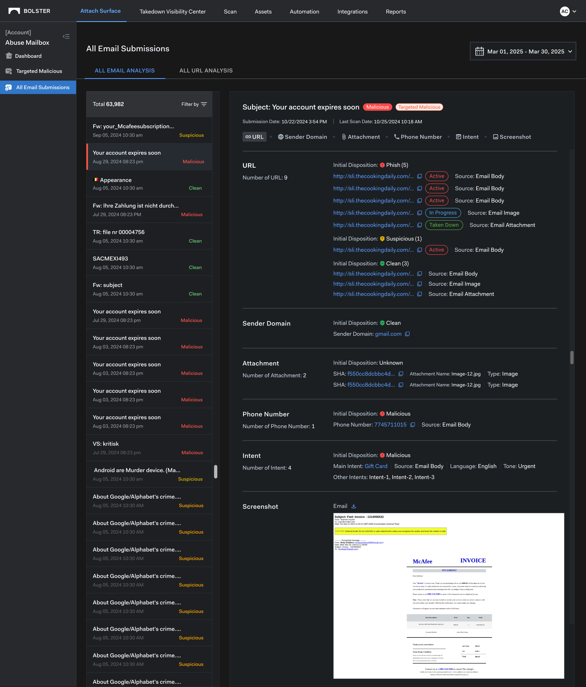Viewport: 586px width, 687px height.
Task: Open Targeted Malicious in the sidebar
Action: point(39,71)
